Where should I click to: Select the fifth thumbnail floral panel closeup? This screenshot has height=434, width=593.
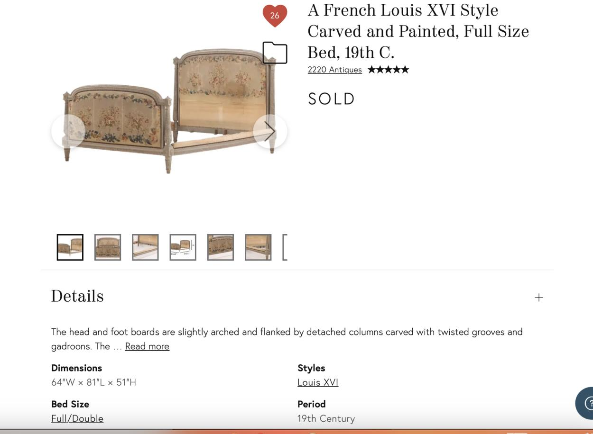(221, 247)
